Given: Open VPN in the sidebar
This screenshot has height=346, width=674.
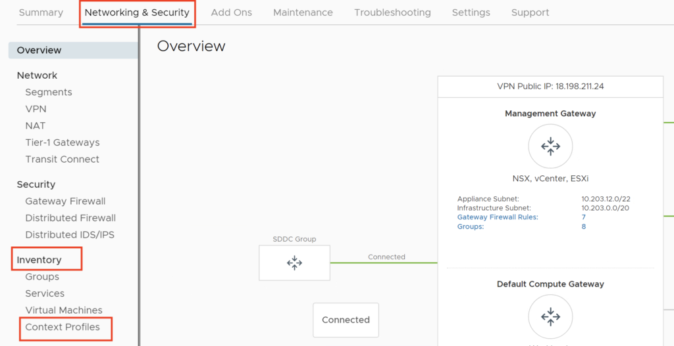Looking at the screenshot, I should tap(36, 109).
